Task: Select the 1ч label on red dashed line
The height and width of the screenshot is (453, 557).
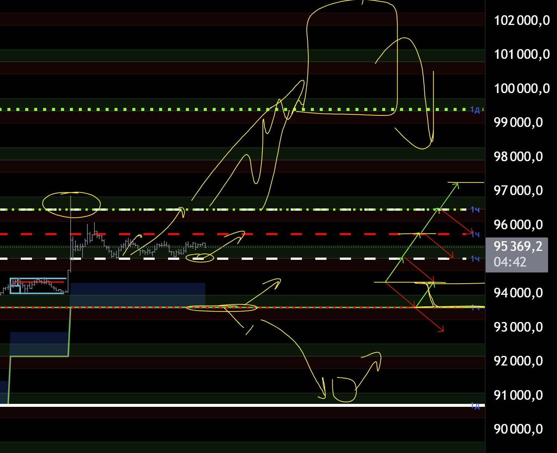Action: [475, 234]
